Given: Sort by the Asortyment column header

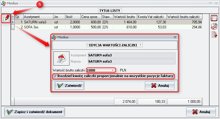Looking at the screenshot, I should (x=38, y=17).
